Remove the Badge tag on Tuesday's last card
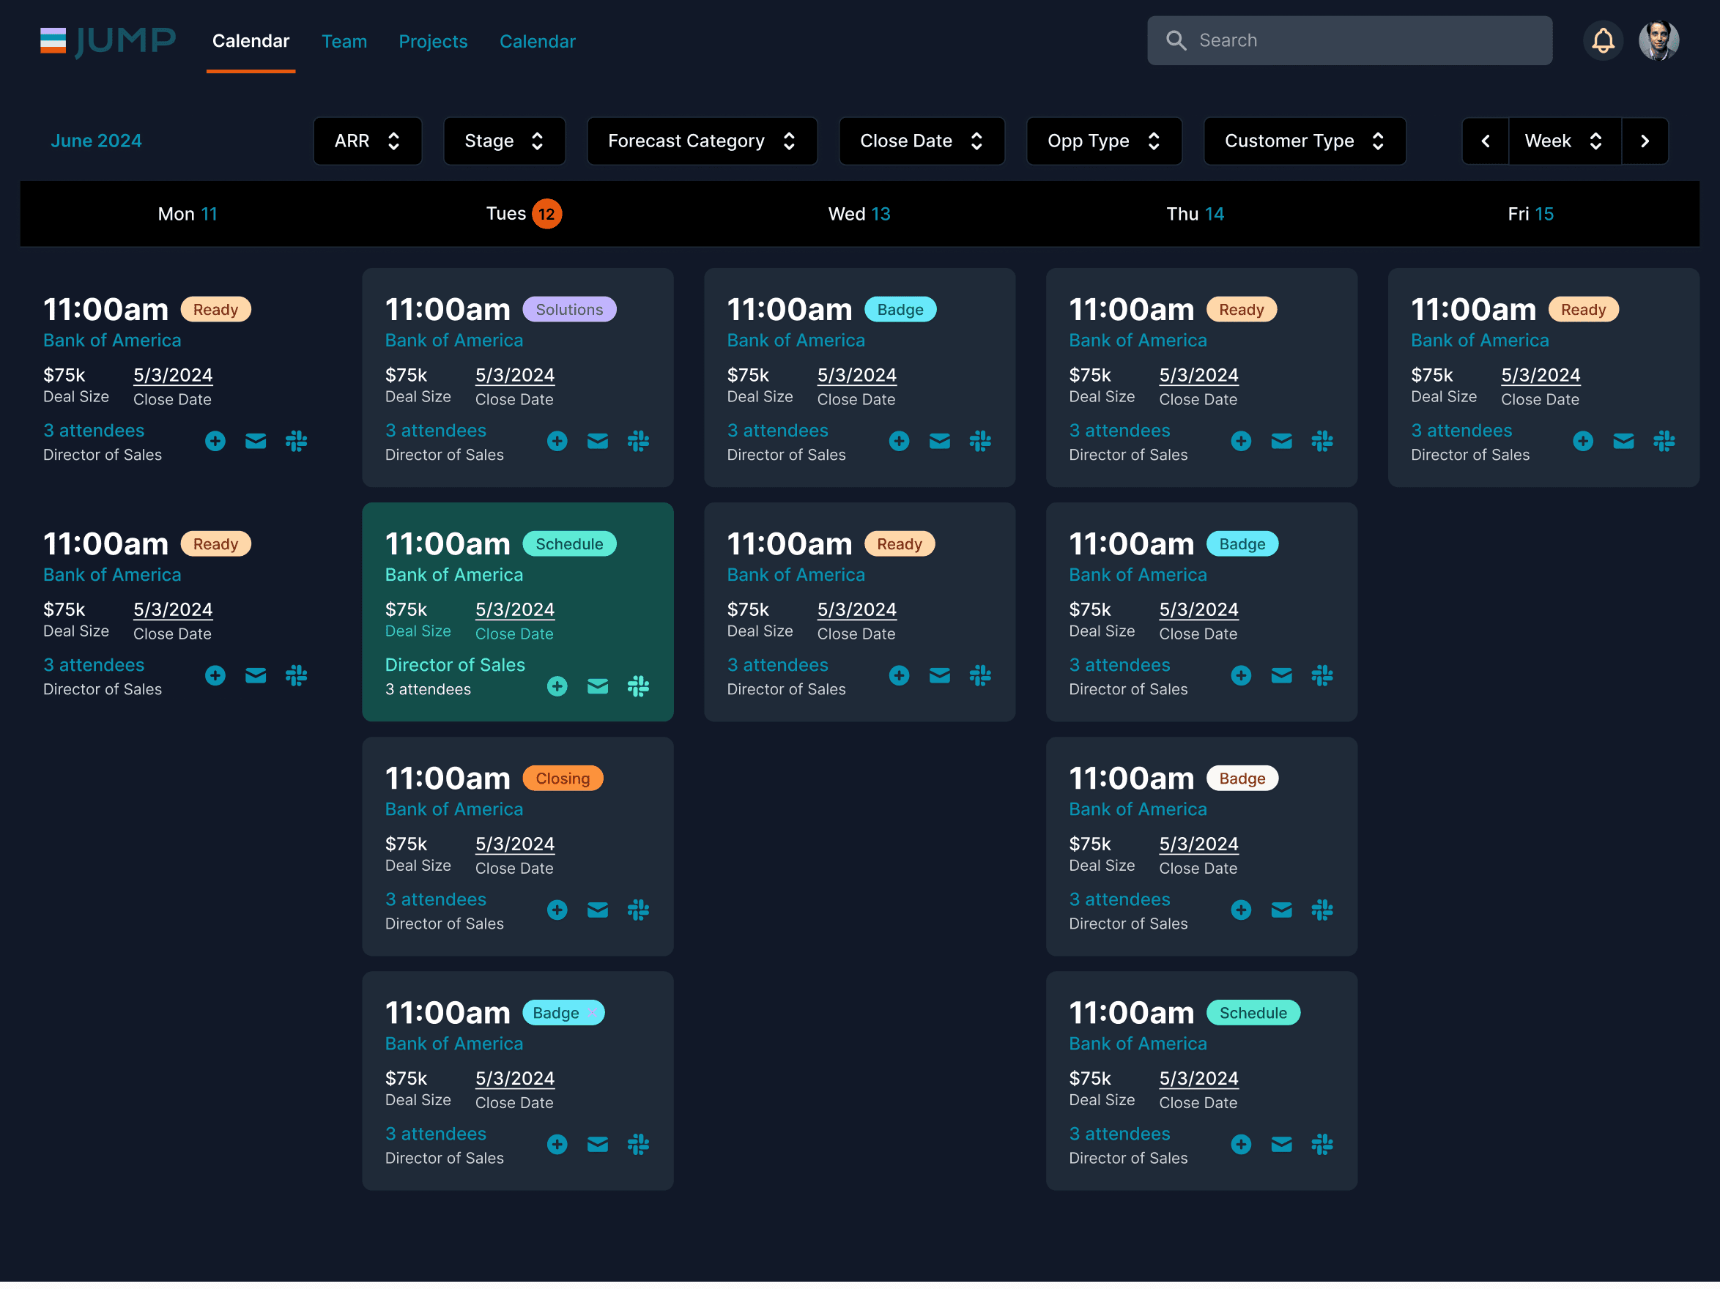 coord(592,1012)
